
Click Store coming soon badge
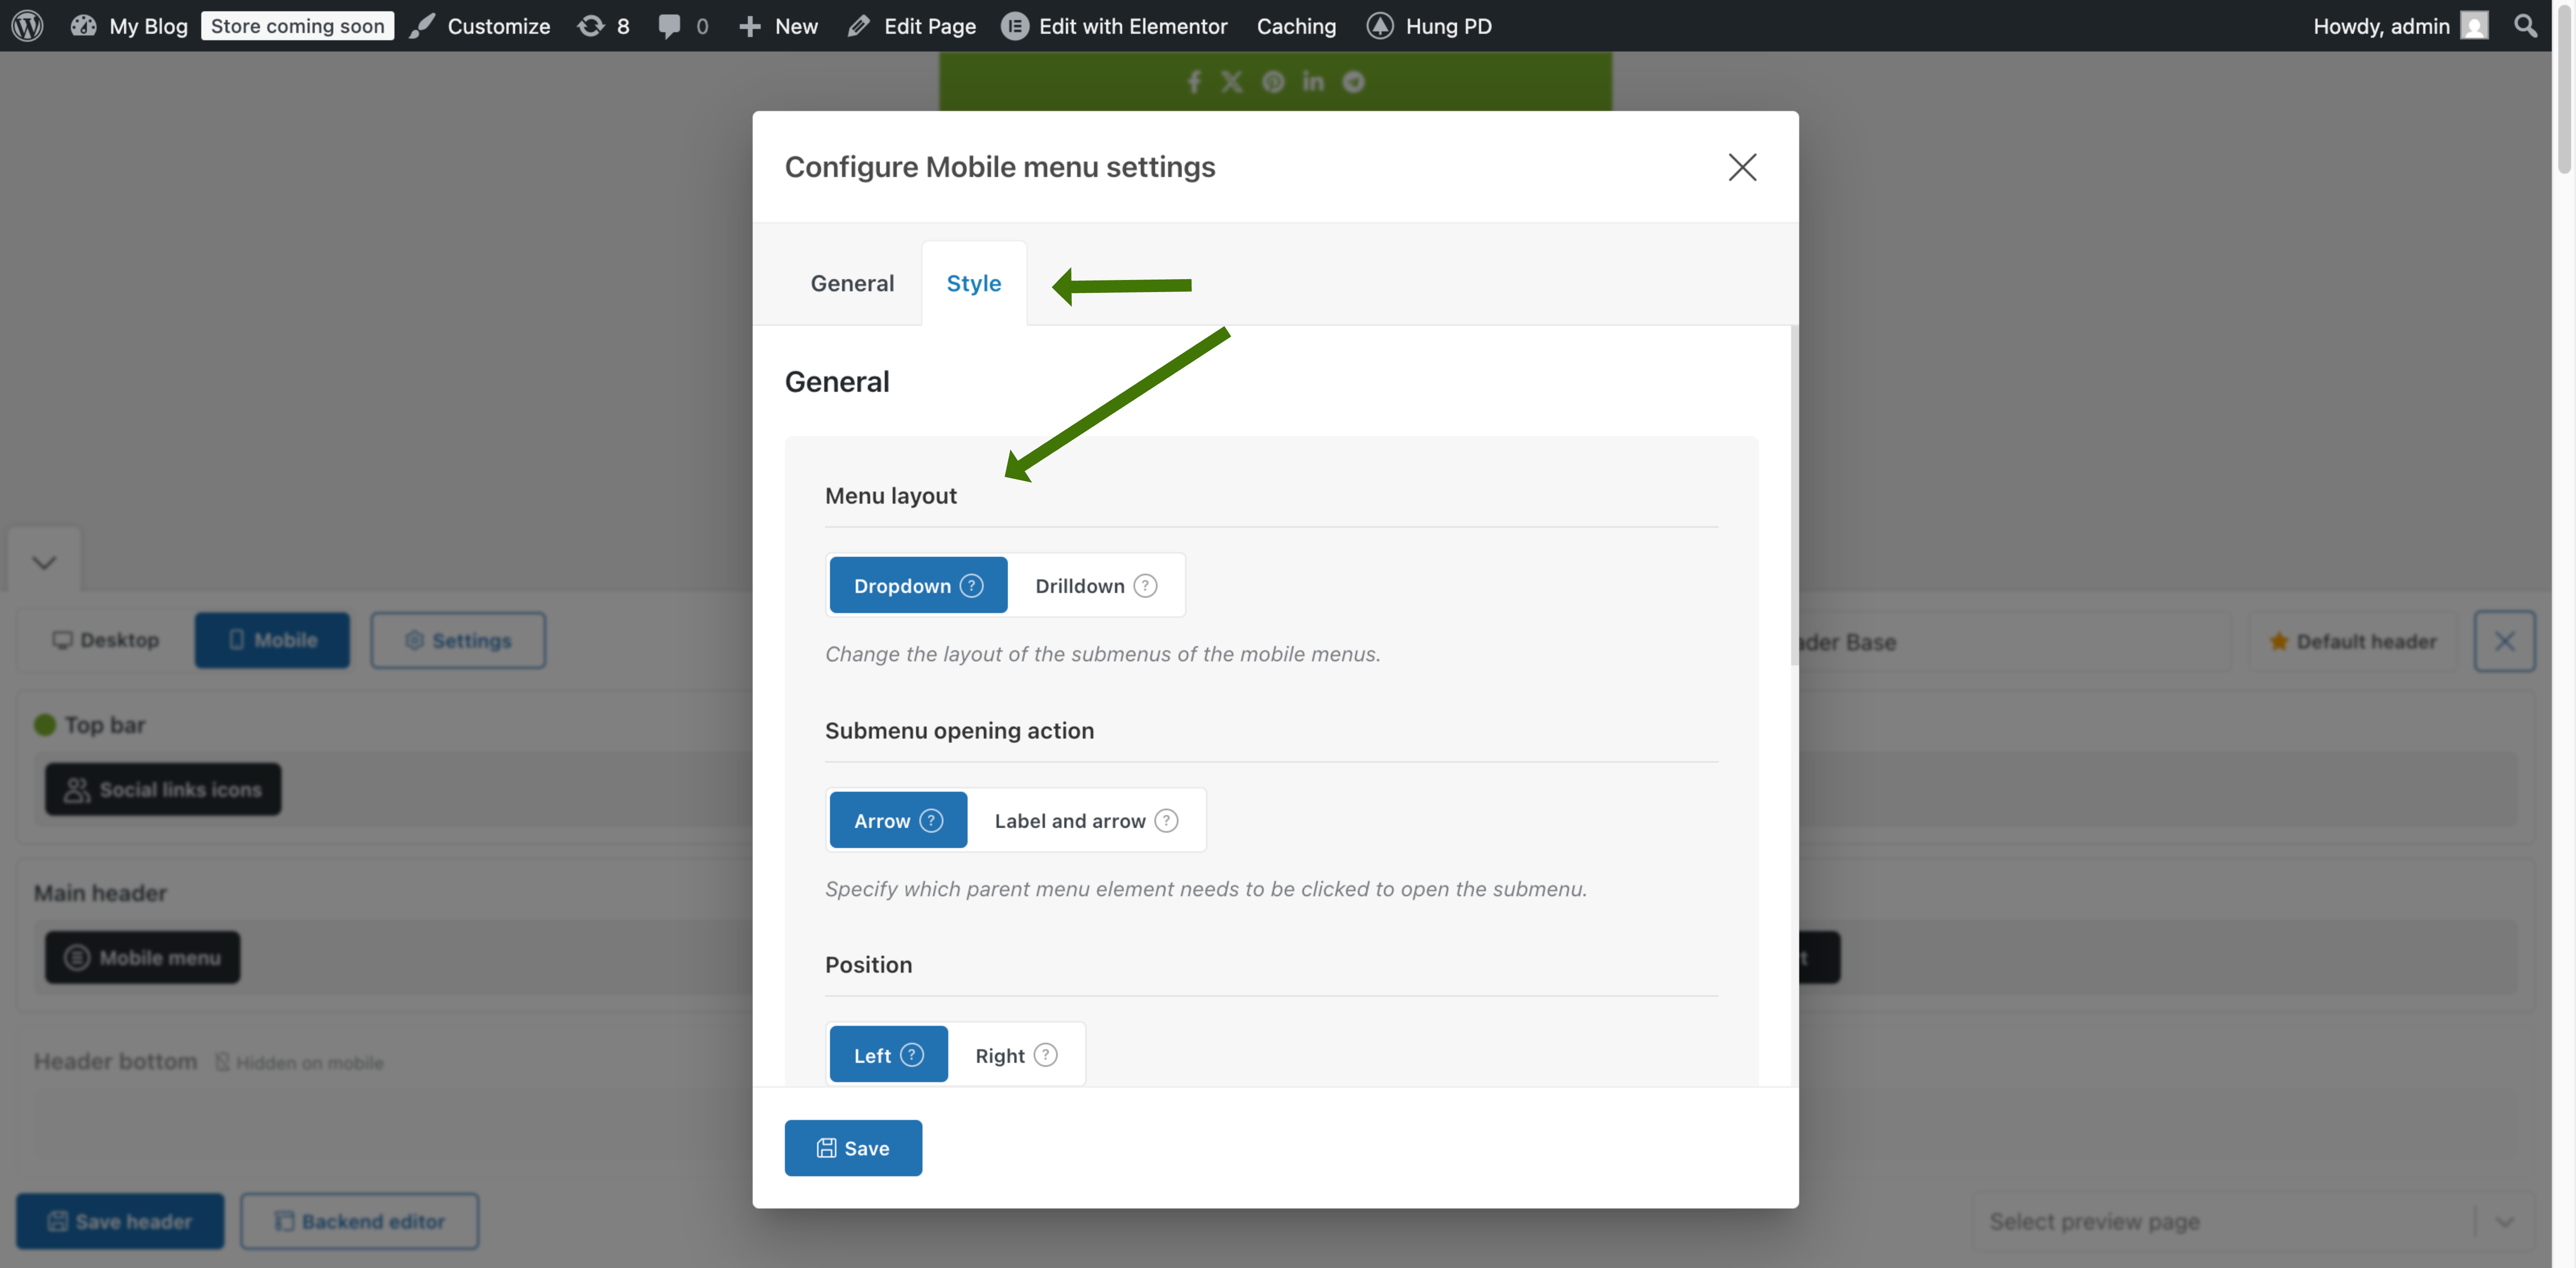[297, 26]
